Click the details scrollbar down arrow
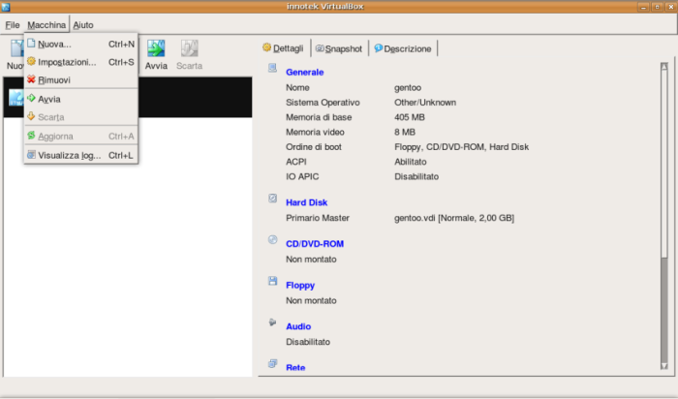Image resolution: width=678 pixels, height=399 pixels. click(x=664, y=366)
